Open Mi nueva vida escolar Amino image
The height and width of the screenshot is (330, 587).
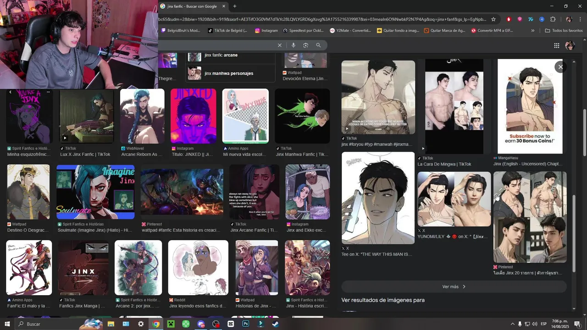[x=245, y=116]
